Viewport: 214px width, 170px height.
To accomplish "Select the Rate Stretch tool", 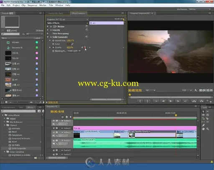I will coord(203,119).
